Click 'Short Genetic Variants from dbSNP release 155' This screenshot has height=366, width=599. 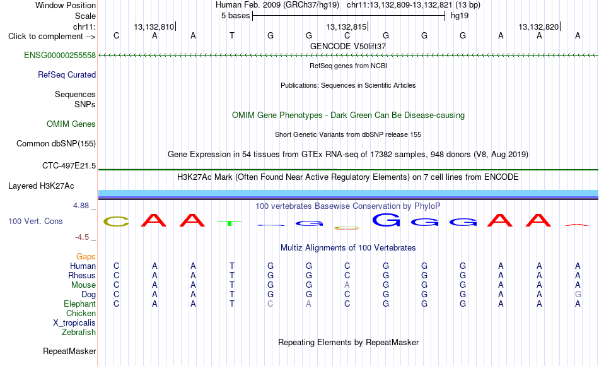348,134
